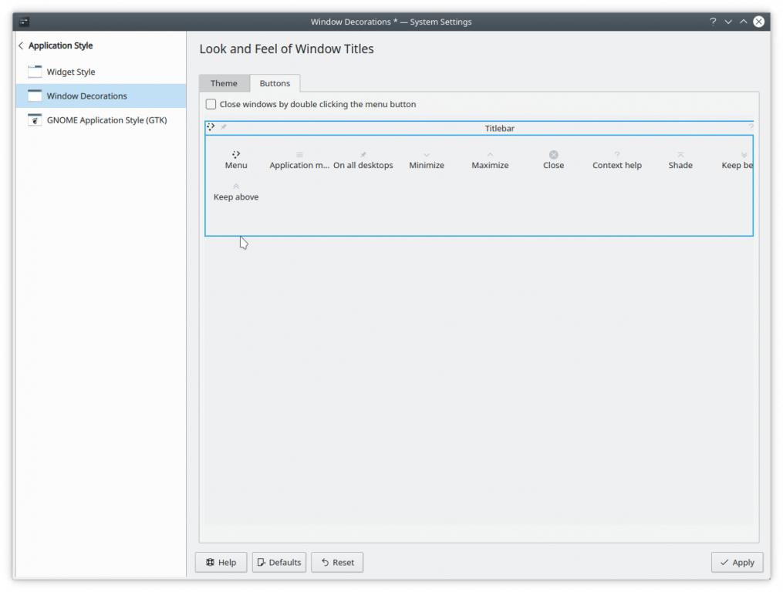
Task: Go back via Application Style chevron
Action: coord(21,46)
